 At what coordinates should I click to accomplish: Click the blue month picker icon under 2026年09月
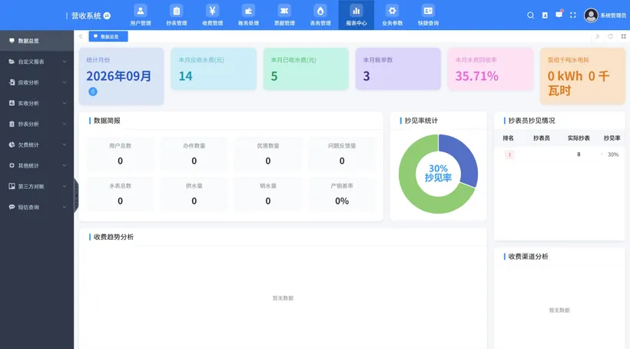pyautogui.click(x=93, y=91)
